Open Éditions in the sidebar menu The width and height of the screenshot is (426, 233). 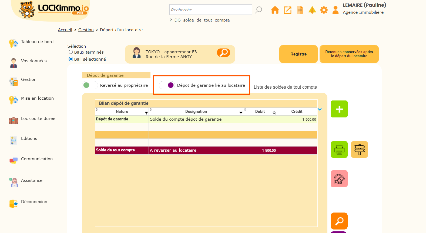(x=29, y=138)
